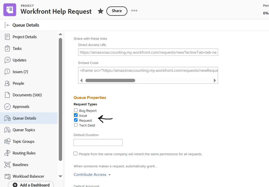
Task: Click the Issues exclamation bubble icon
Action: [x=7, y=72]
